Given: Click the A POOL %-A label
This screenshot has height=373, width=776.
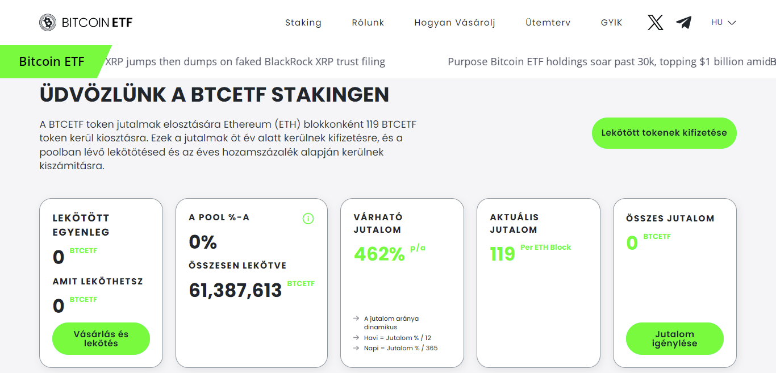Looking at the screenshot, I should pyautogui.click(x=219, y=217).
